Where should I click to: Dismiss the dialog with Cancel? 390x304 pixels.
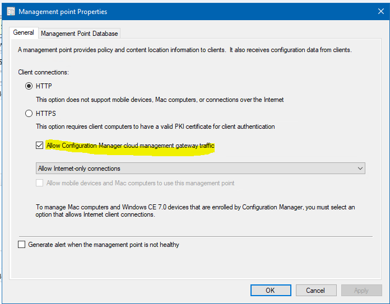[x=316, y=291]
